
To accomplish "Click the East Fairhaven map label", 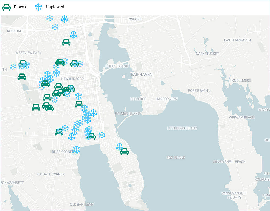I will pos(237,40).
